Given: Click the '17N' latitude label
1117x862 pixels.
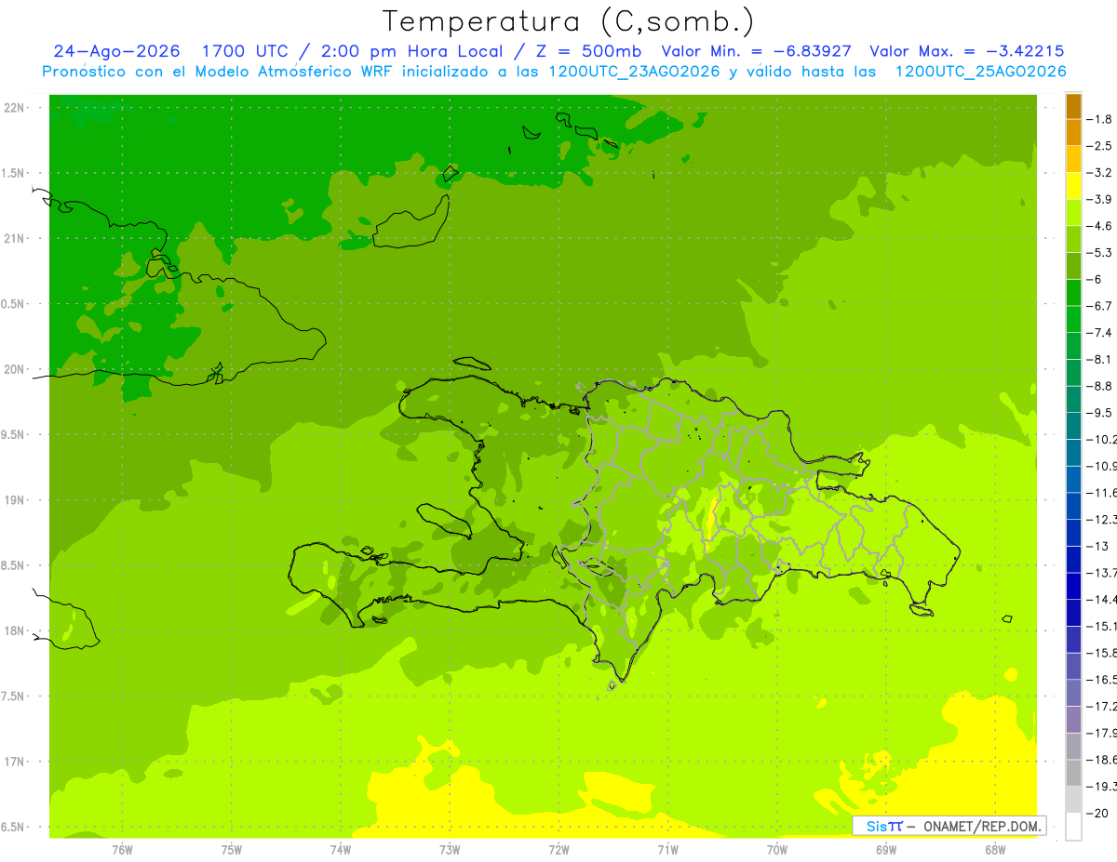Looking at the screenshot, I should tap(14, 762).
